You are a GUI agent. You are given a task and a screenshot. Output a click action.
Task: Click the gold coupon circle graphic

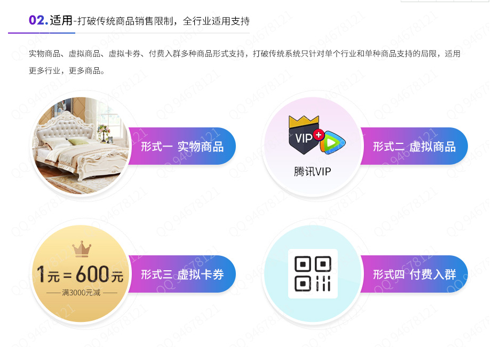point(81,273)
